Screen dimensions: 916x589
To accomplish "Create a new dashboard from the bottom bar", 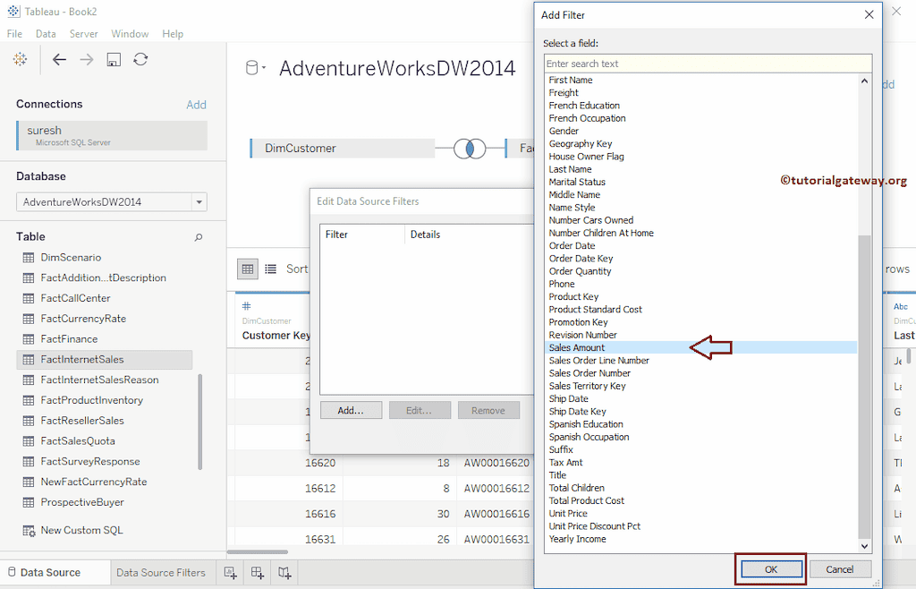I will coord(257,572).
